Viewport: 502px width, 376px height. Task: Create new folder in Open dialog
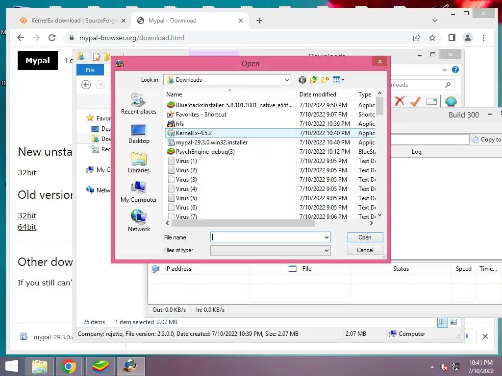325,80
